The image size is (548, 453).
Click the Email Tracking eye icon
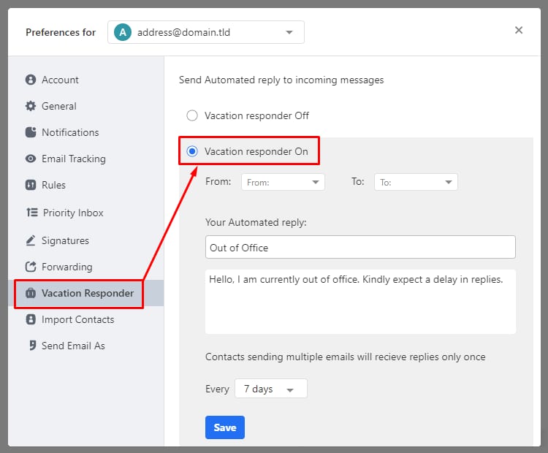coord(31,159)
